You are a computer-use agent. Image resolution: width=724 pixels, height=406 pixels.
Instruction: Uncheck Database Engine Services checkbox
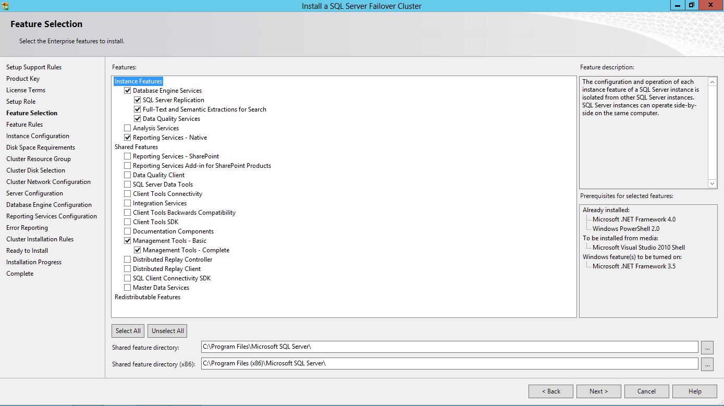(128, 91)
